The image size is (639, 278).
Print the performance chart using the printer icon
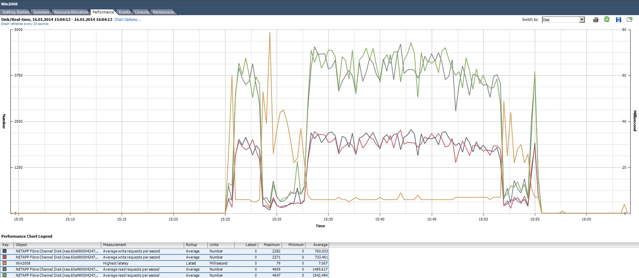(596, 19)
